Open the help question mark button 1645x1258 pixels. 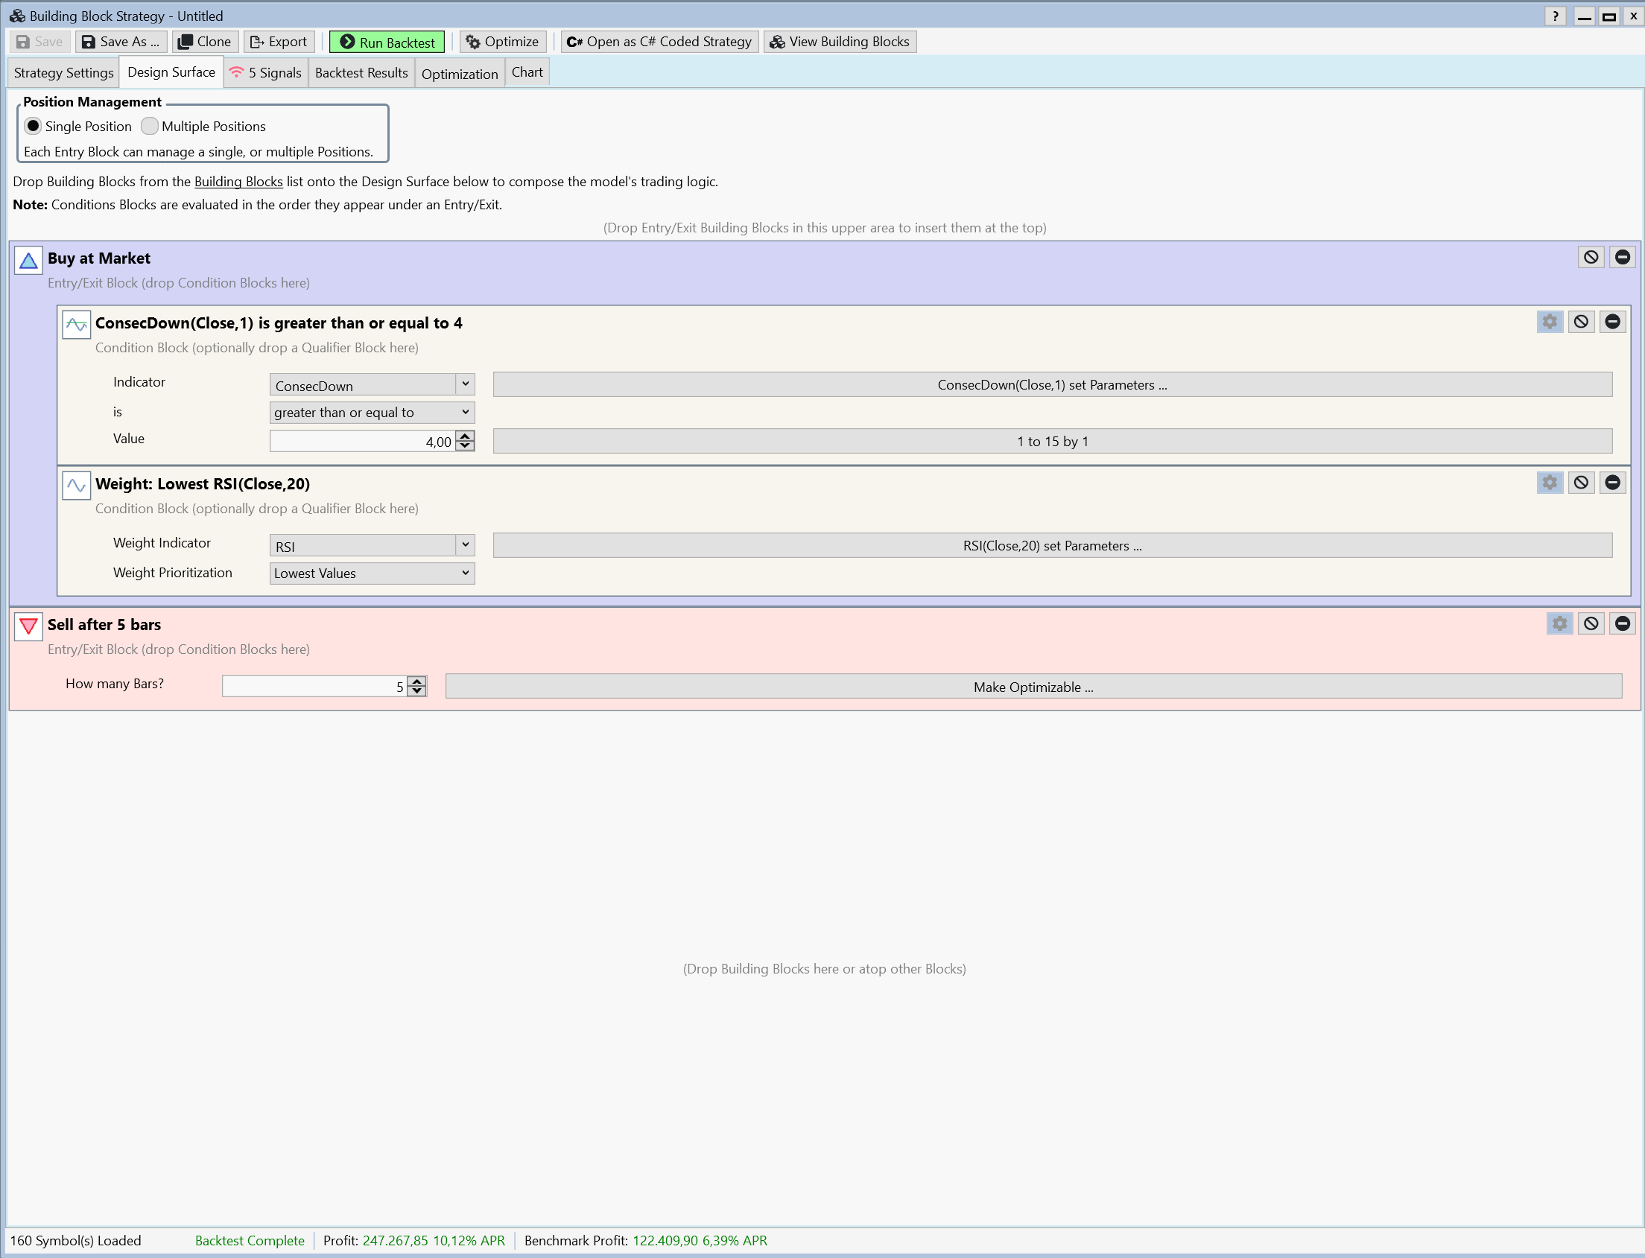click(x=1555, y=16)
